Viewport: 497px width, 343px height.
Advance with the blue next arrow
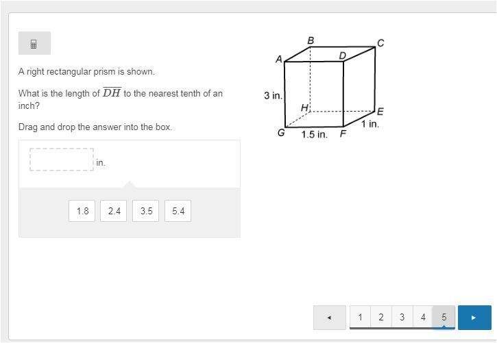(x=474, y=318)
